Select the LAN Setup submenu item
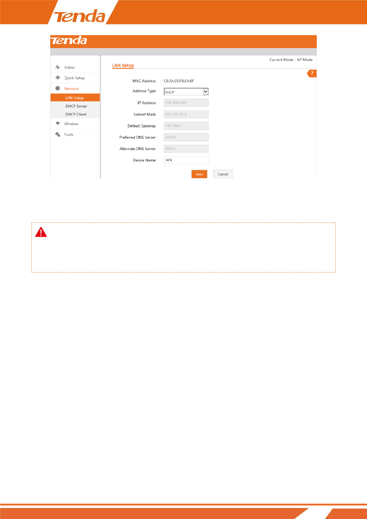The image size is (367, 519). [75, 98]
